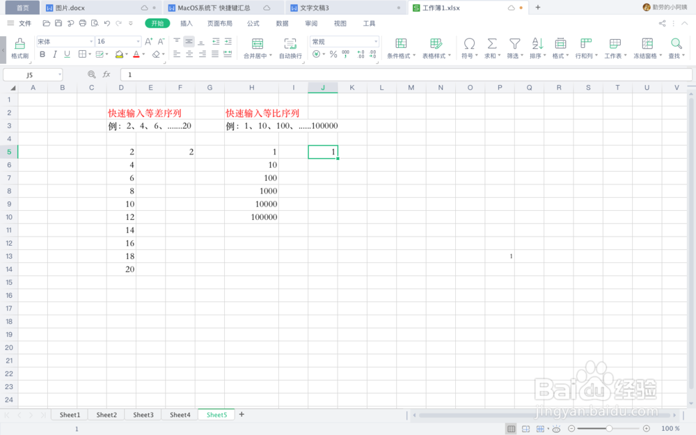Save the workbook with the disk icon

(x=58, y=23)
